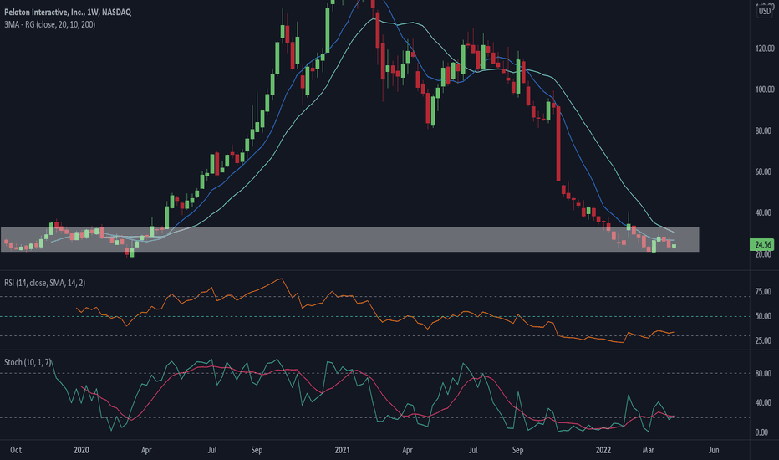Select the gray support zone rectangle
779x460 pixels.
[x=349, y=239]
